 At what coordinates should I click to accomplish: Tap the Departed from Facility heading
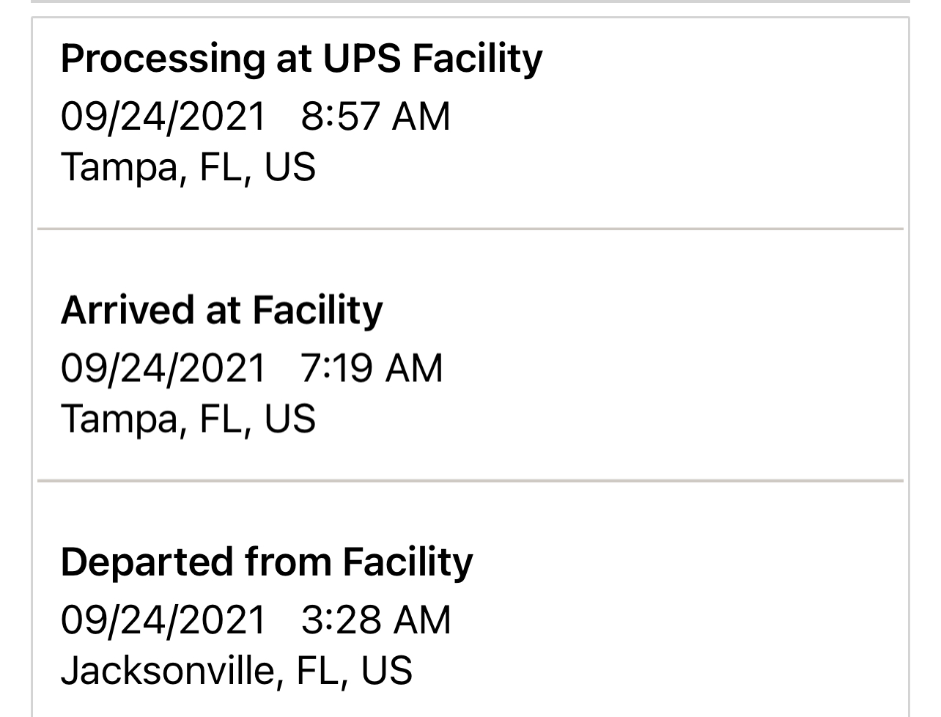click(267, 562)
